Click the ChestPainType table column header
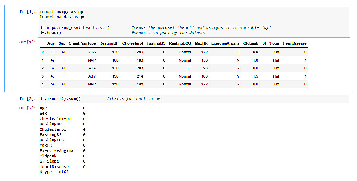357x181 pixels. coord(82,43)
